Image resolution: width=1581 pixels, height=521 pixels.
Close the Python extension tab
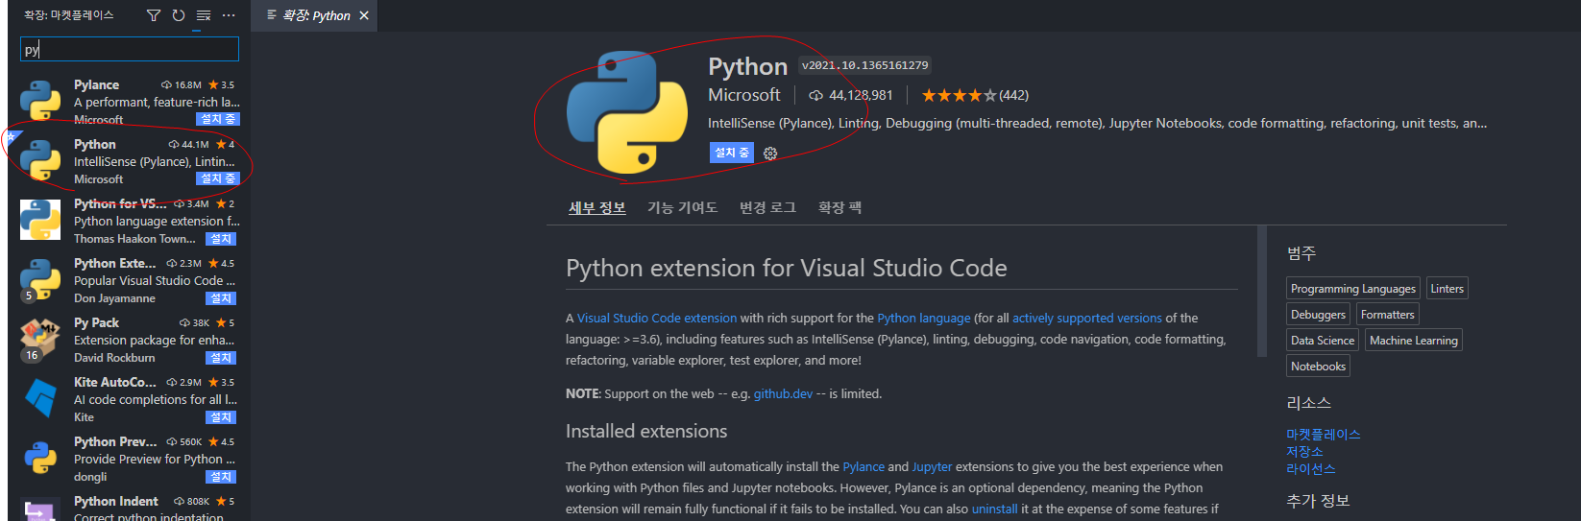[x=364, y=15]
